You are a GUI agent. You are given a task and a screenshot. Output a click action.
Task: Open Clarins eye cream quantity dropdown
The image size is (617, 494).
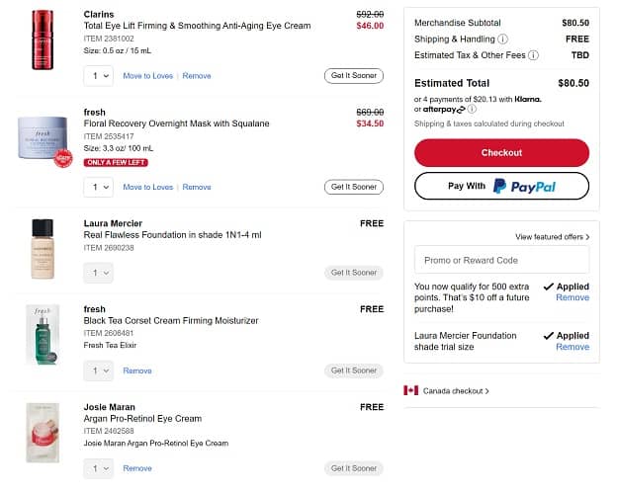(x=101, y=76)
